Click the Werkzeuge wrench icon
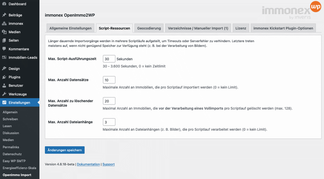This screenshot has width=324, height=179. tap(4, 94)
